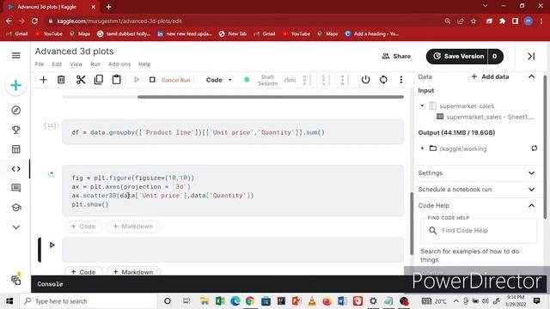The height and width of the screenshot is (309, 550).
Task: Open the version count 0 badge
Action: coord(495,57)
